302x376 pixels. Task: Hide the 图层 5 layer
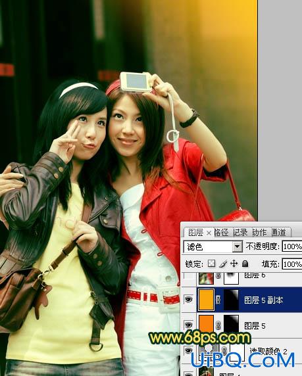click(x=189, y=325)
